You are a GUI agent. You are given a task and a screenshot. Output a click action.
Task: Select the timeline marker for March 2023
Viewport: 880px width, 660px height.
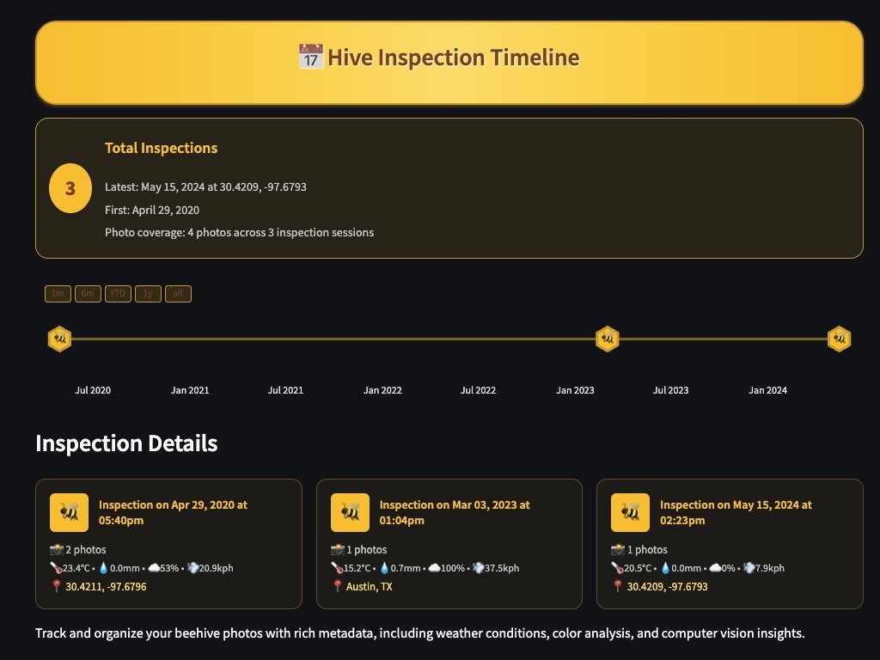click(608, 339)
